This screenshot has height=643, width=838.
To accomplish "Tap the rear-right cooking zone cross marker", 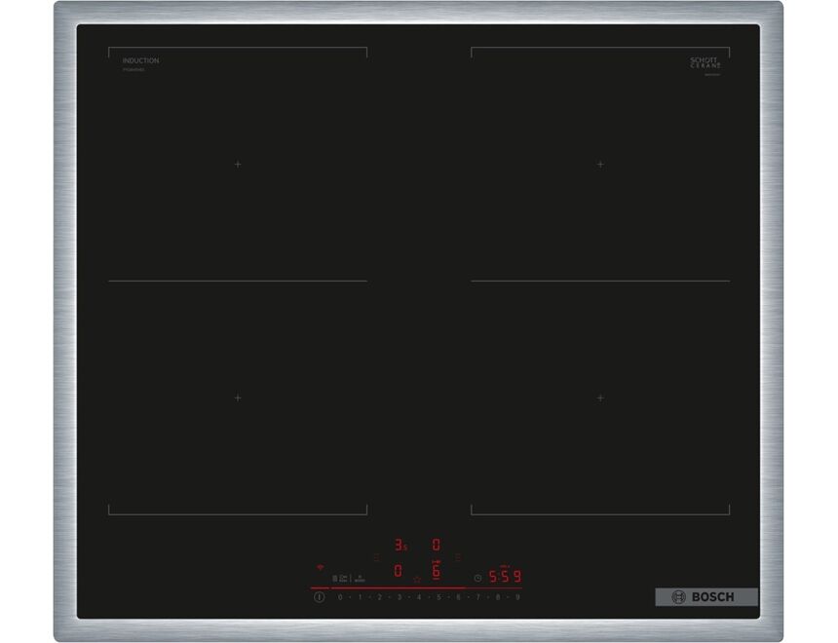I will coord(600,165).
